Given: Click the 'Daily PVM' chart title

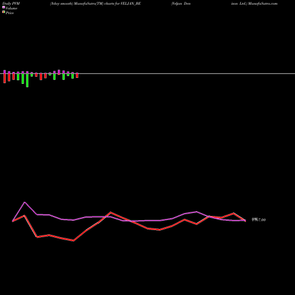Looking at the screenshot, I should pyautogui.click(x=11, y=4).
